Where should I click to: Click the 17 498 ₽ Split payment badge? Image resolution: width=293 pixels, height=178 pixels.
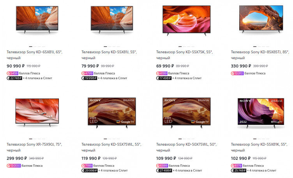(164, 78)
